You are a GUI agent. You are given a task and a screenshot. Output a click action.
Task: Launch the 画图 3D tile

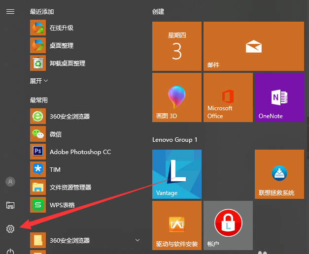[x=177, y=97]
